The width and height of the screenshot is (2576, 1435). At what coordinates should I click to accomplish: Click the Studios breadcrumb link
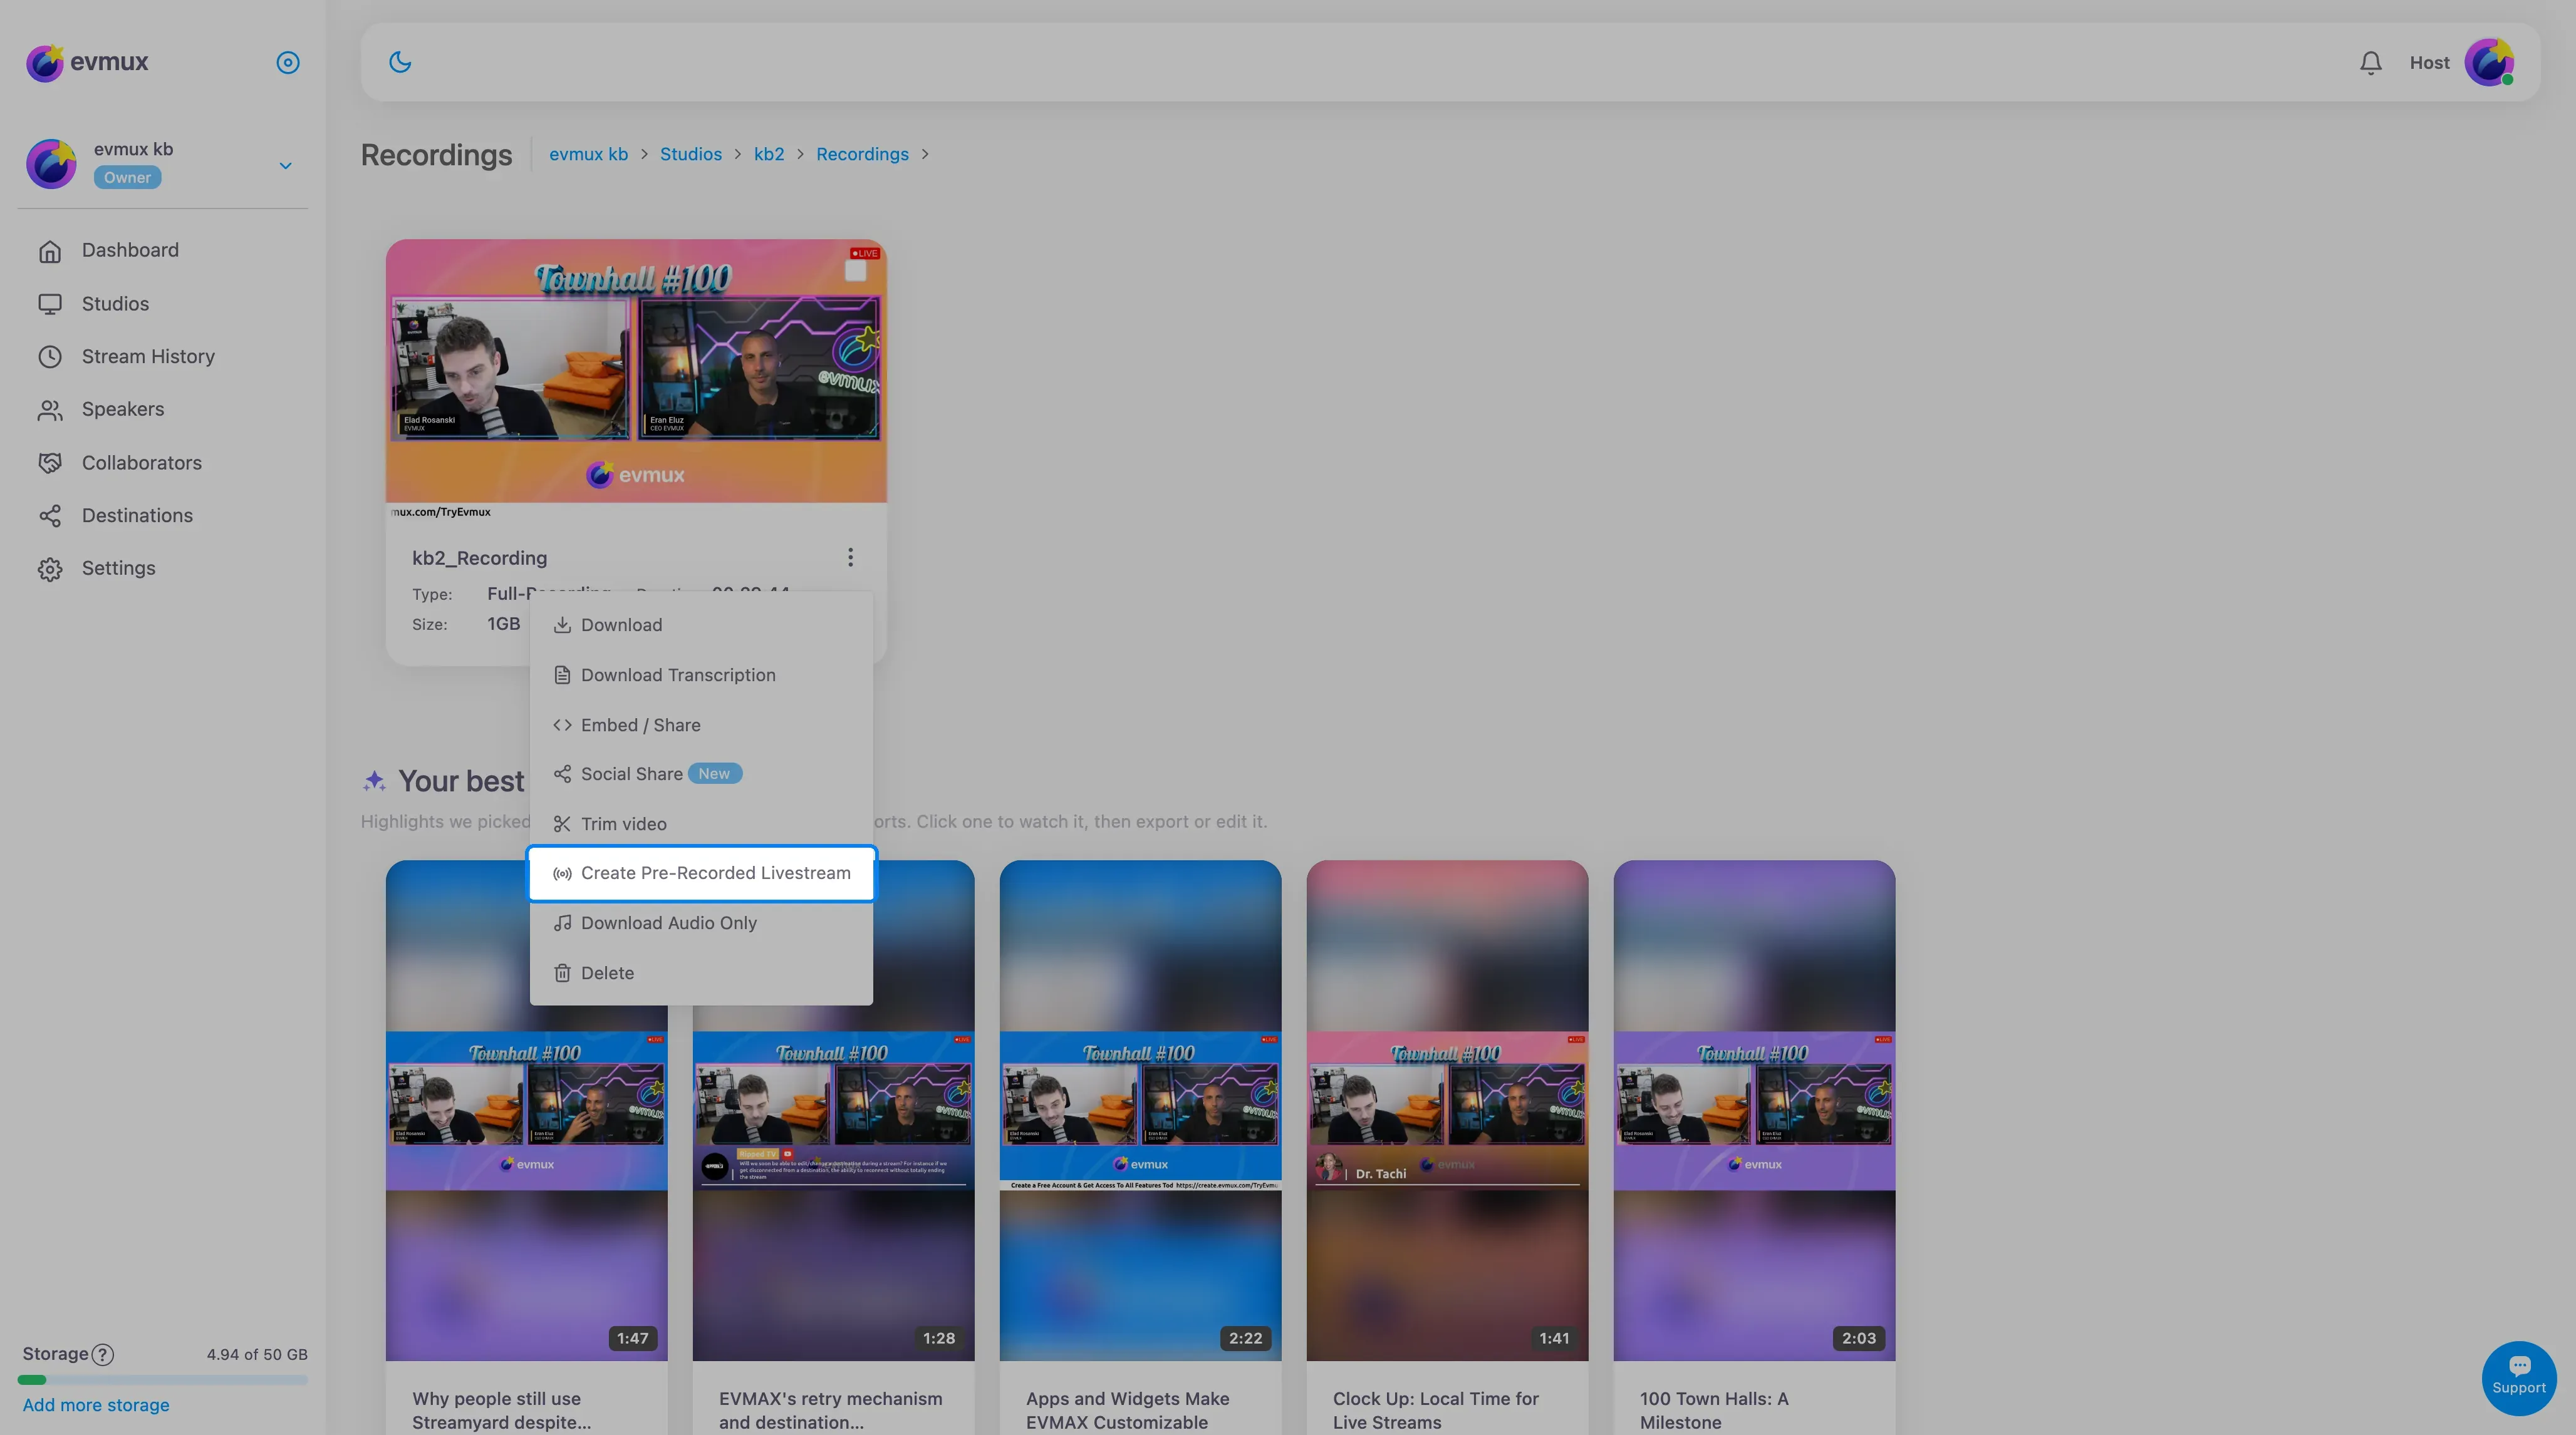tap(690, 154)
